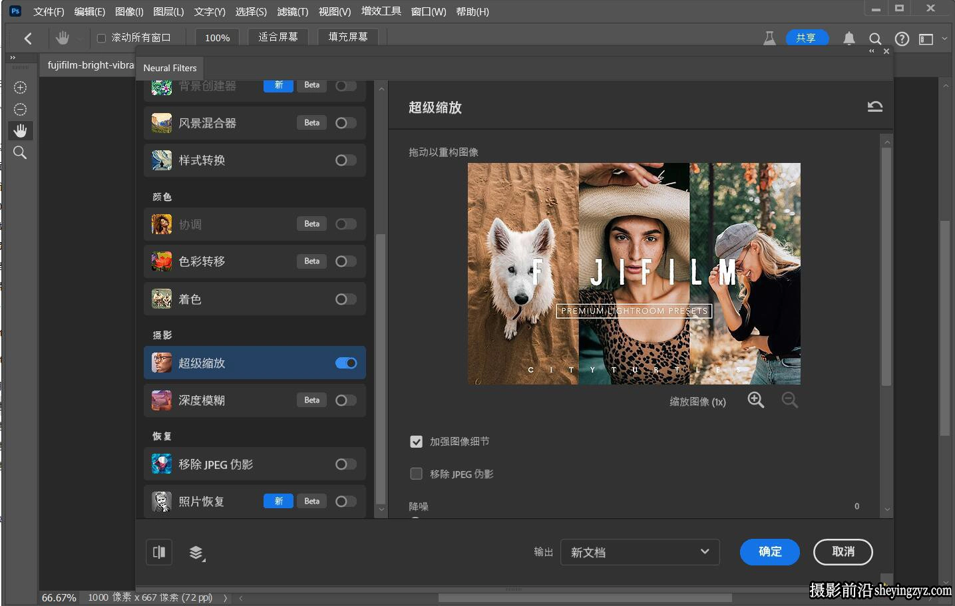Click the document horizontal scrollbar
The image size is (955, 606).
[585, 598]
